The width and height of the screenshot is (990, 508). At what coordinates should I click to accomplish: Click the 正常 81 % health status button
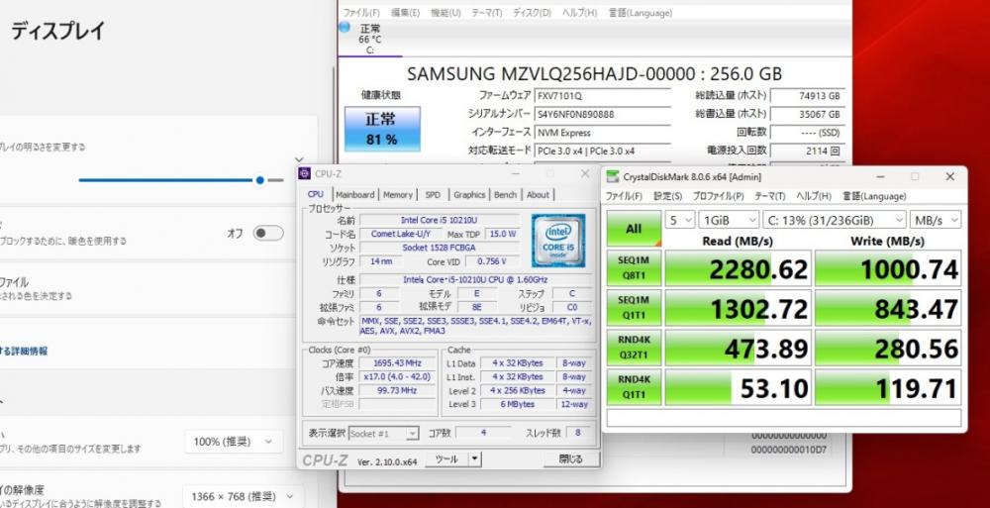[382, 129]
